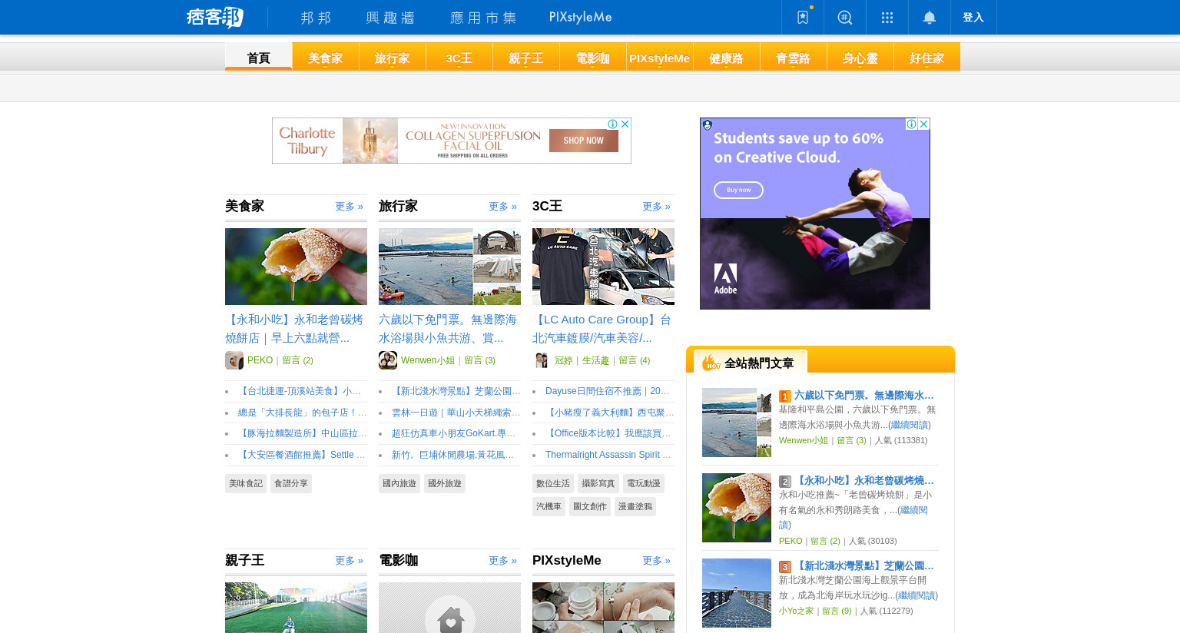Click the 食譜分享 tag button
This screenshot has height=633, width=1180.
[x=291, y=483]
